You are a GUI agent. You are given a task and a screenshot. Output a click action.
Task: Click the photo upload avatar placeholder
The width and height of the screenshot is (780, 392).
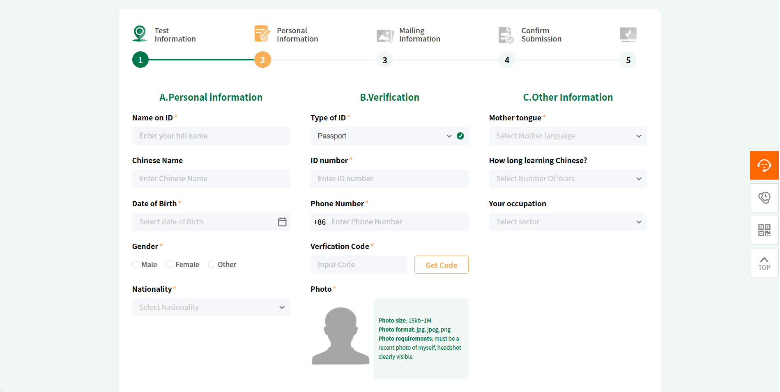click(x=341, y=336)
